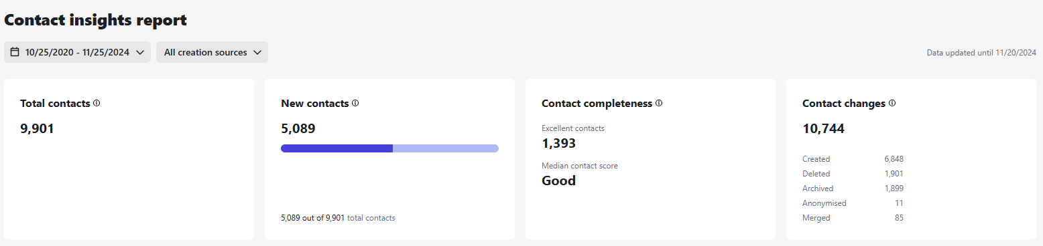Click the chevron on All creation sources filter

pos(257,52)
